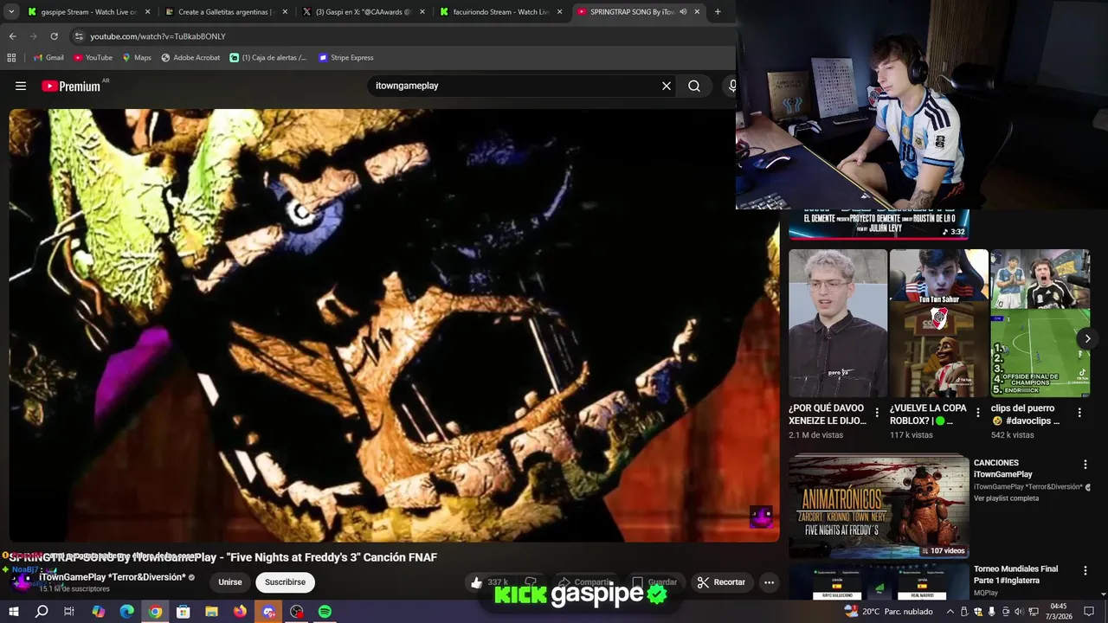This screenshot has height=623, width=1108.
Task: Open Task View on taskbar
Action: (x=69, y=612)
